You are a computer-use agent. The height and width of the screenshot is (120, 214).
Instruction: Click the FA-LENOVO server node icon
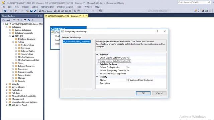click(7, 24)
